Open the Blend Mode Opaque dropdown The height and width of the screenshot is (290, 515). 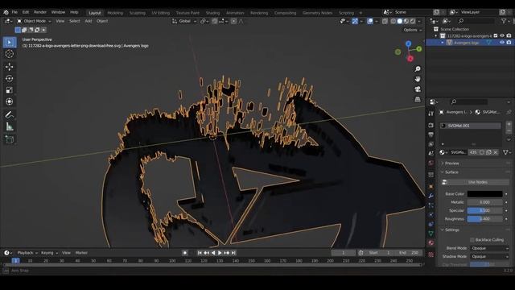coord(489,248)
